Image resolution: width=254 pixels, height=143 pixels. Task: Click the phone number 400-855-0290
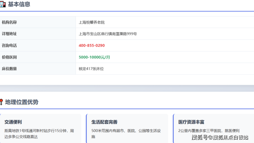92,45
